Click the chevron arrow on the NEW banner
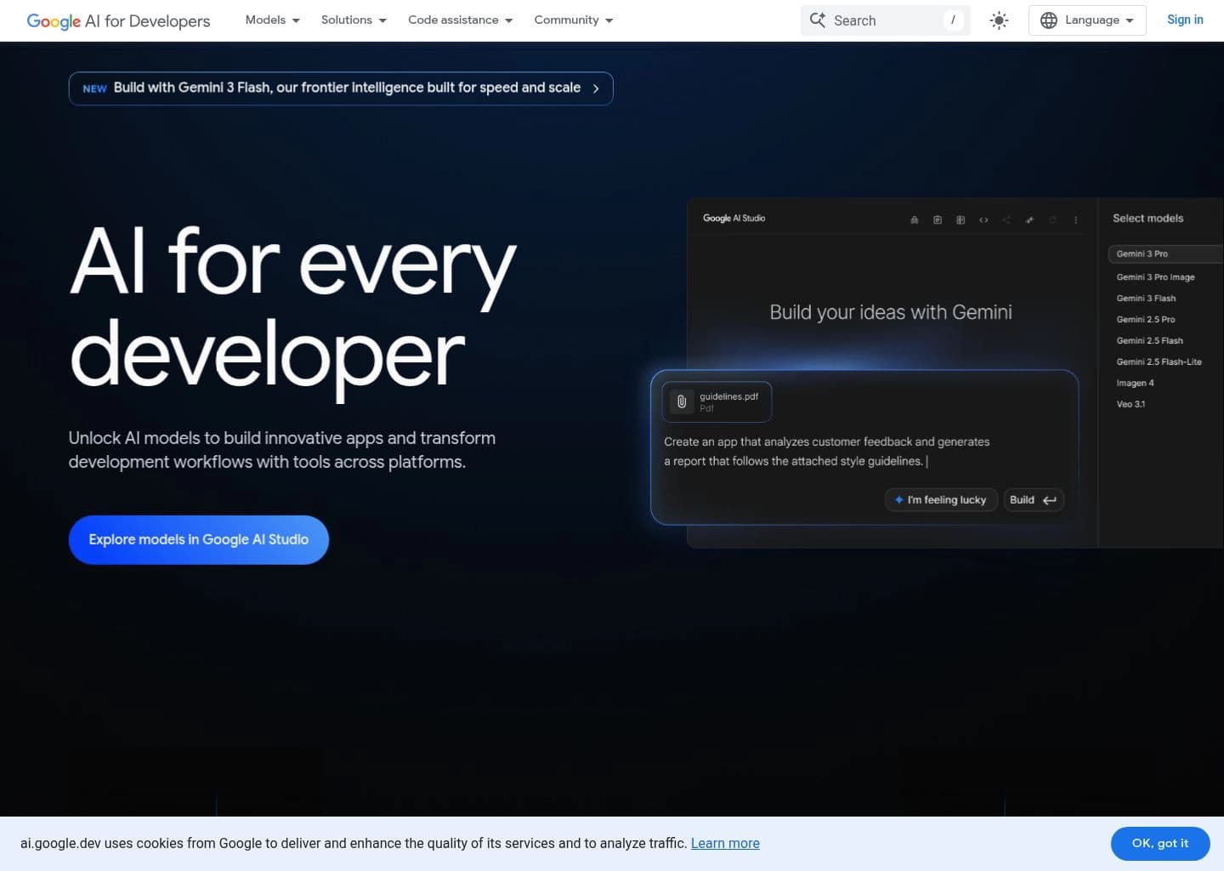Image resolution: width=1224 pixels, height=871 pixels. [596, 88]
